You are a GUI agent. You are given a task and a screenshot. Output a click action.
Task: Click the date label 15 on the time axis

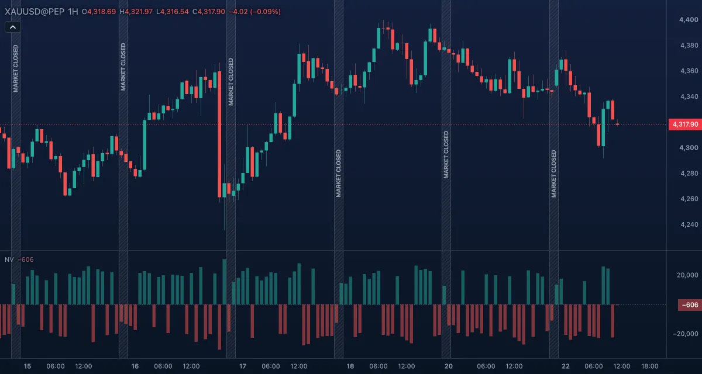[27, 366]
